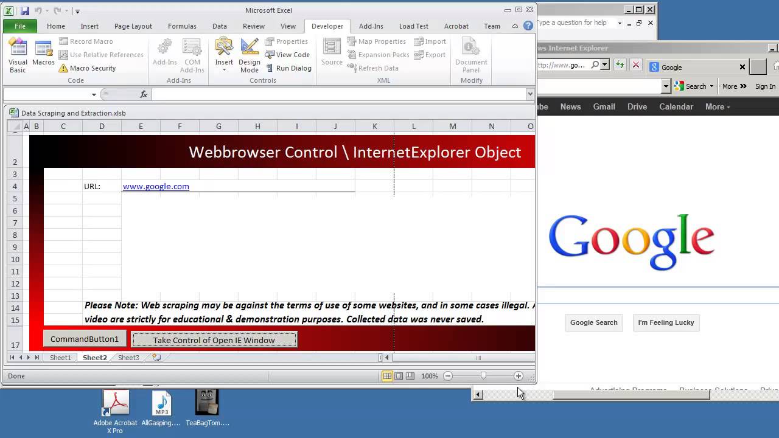This screenshot has height=438, width=779.
Task: Switch to Sheet1 tab
Action: pyautogui.click(x=60, y=358)
